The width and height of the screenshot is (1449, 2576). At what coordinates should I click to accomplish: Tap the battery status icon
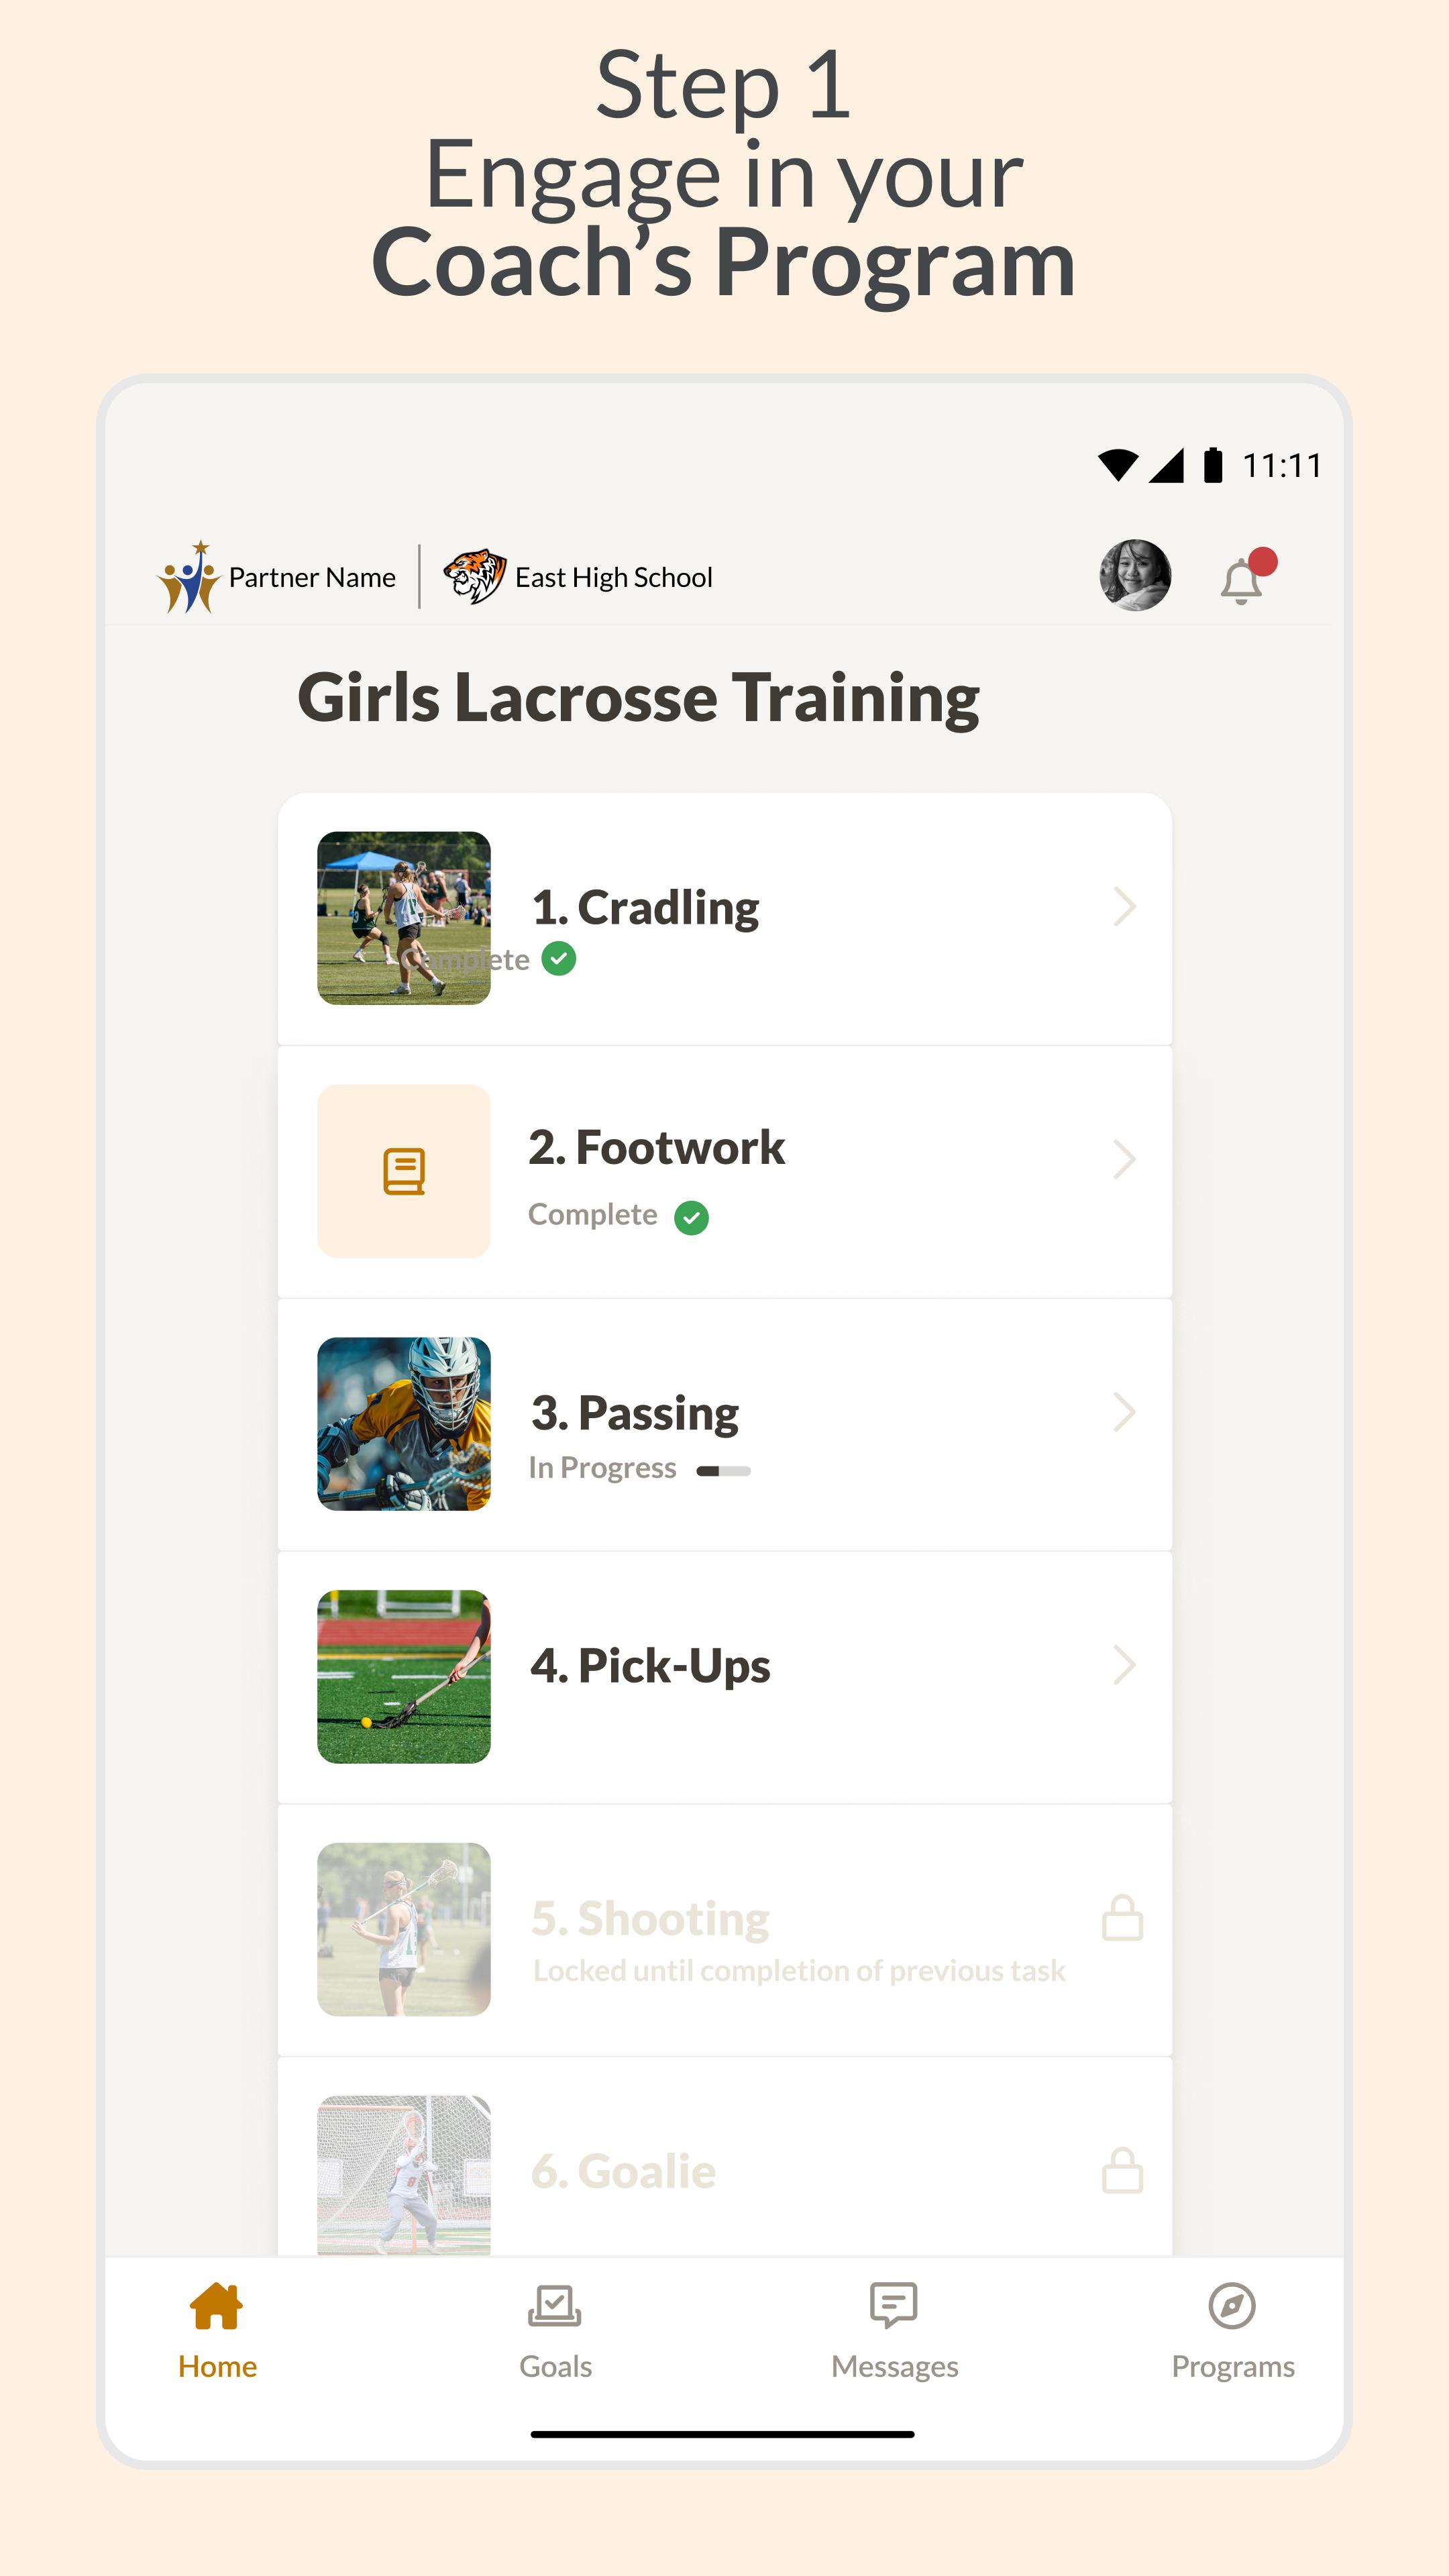pyautogui.click(x=1212, y=465)
